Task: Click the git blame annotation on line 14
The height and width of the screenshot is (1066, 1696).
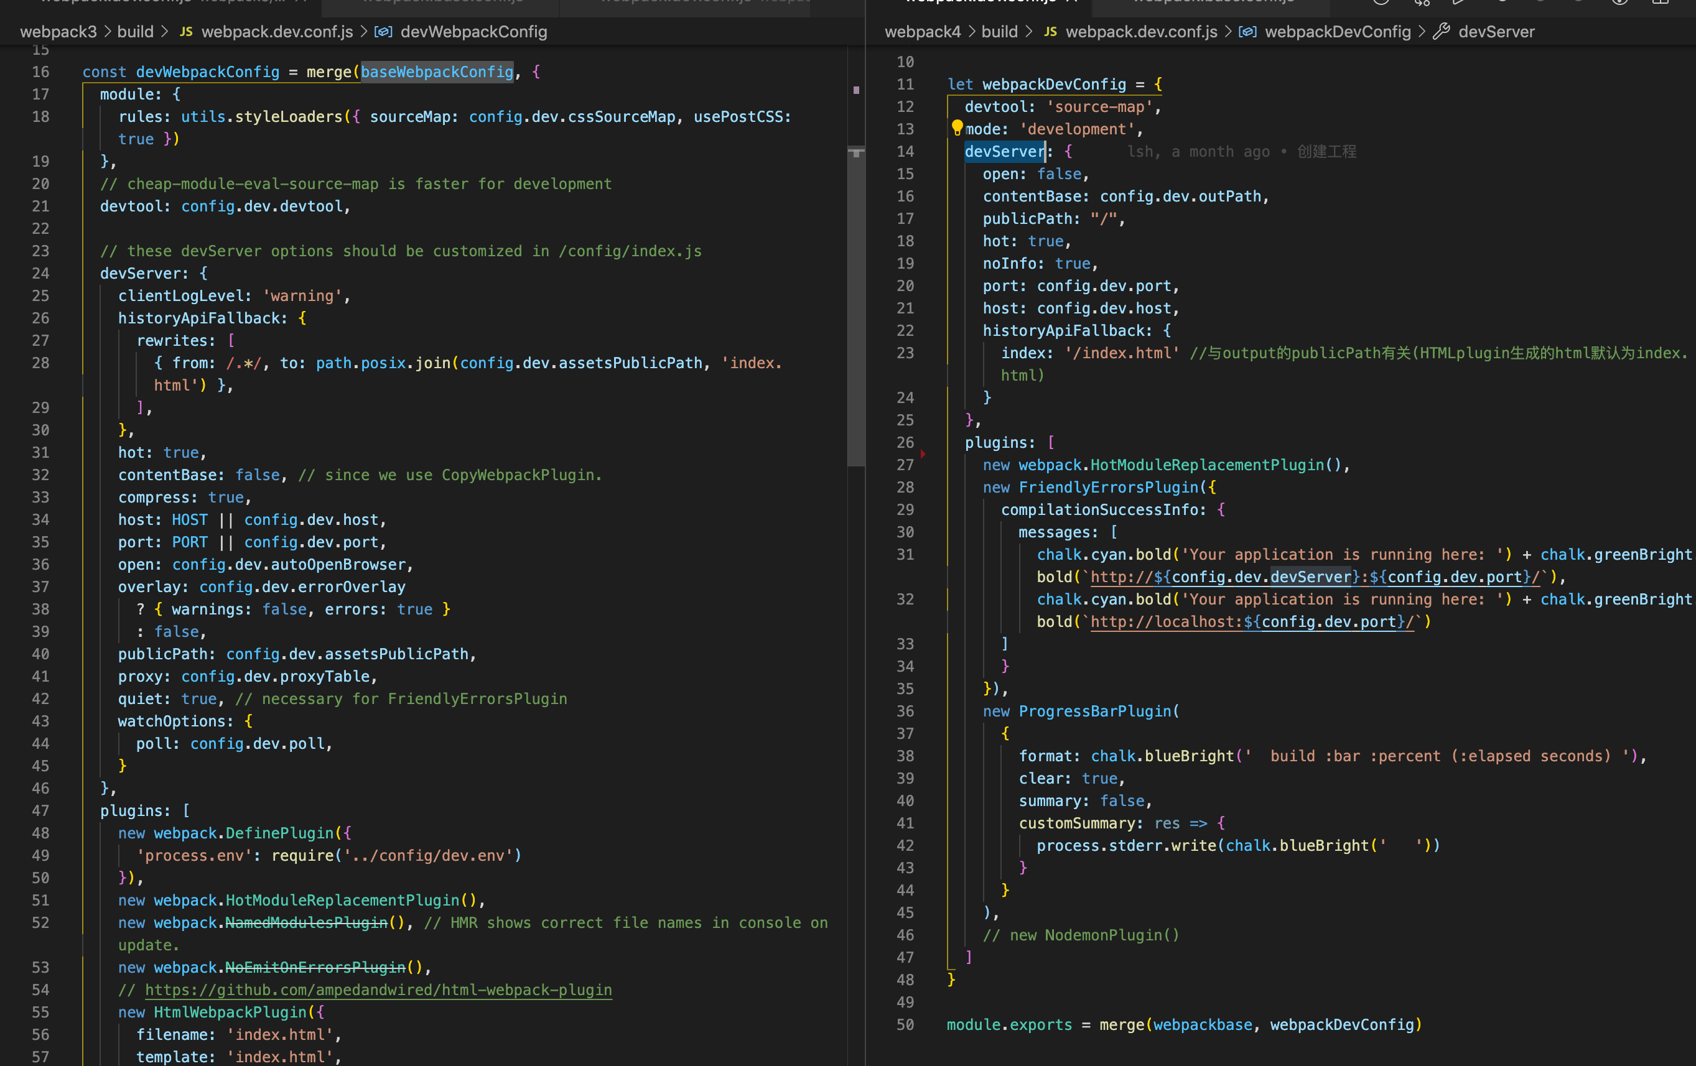Action: tap(1241, 151)
